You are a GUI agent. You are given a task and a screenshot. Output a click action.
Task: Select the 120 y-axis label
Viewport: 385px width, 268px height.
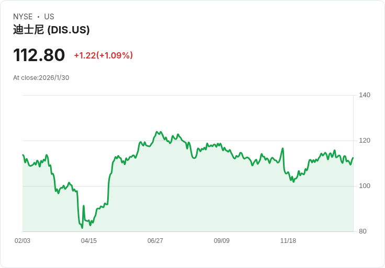point(365,141)
